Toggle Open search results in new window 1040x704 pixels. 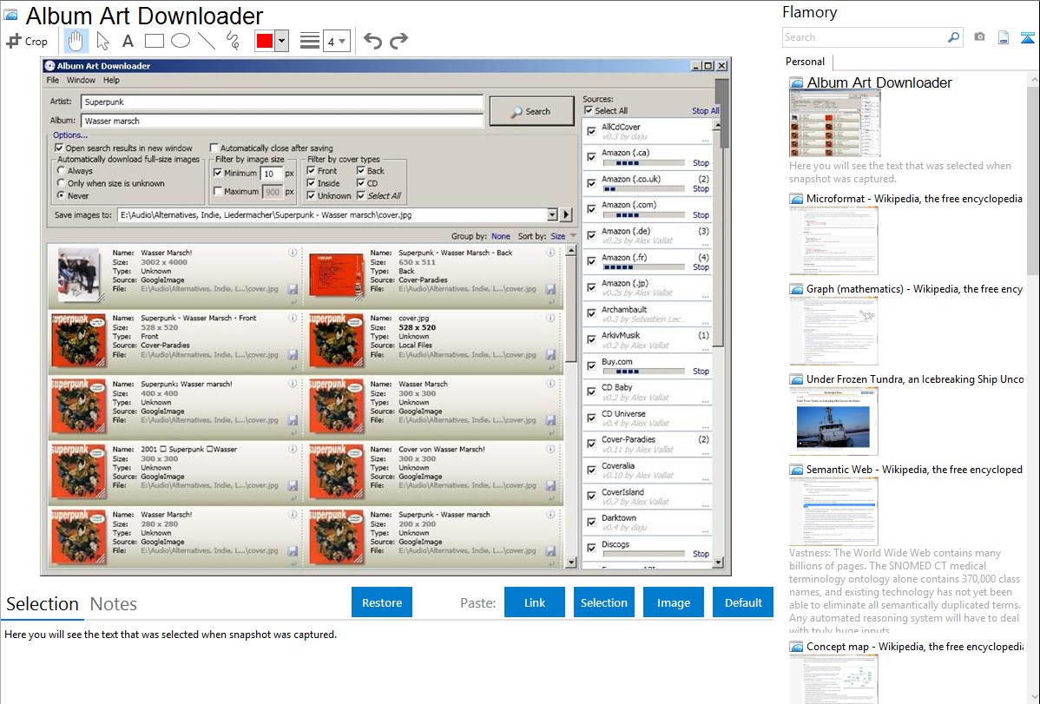[59, 148]
